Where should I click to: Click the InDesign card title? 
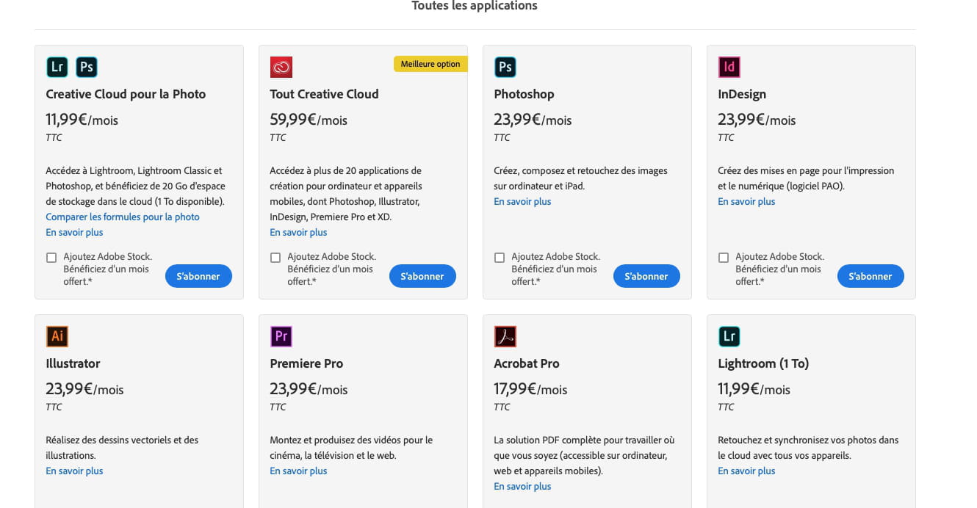(742, 94)
